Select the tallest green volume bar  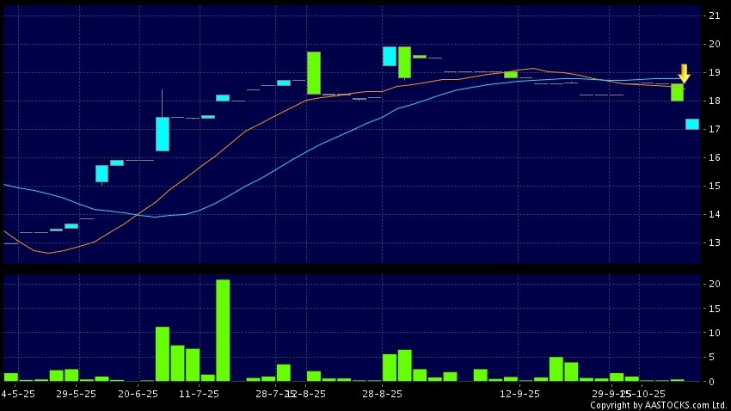(223, 329)
